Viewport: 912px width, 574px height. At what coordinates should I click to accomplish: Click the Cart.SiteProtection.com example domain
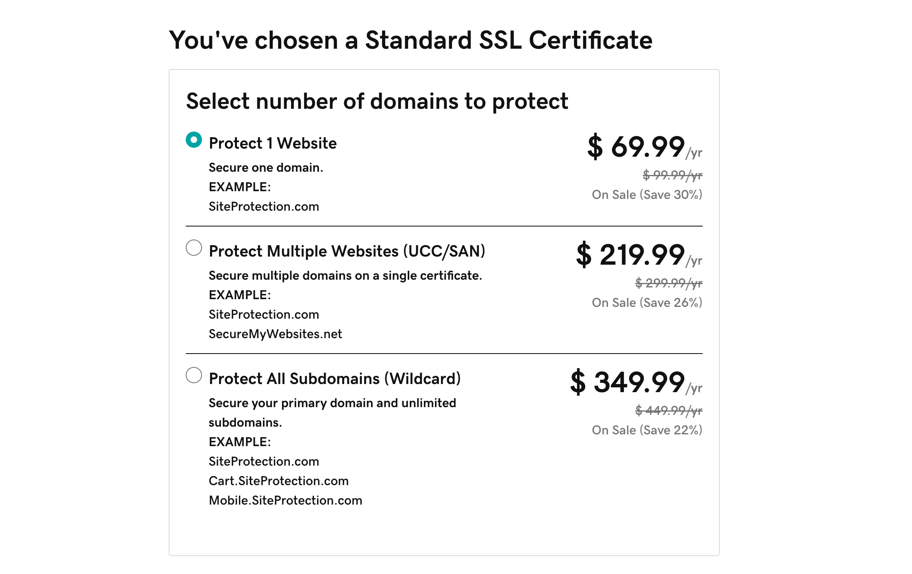(278, 481)
